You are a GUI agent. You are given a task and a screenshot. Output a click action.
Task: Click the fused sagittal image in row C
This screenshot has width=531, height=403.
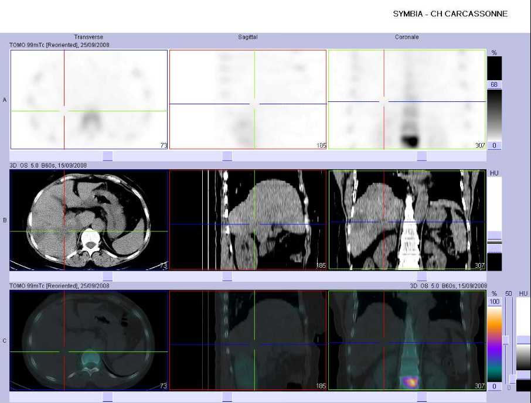pos(248,340)
